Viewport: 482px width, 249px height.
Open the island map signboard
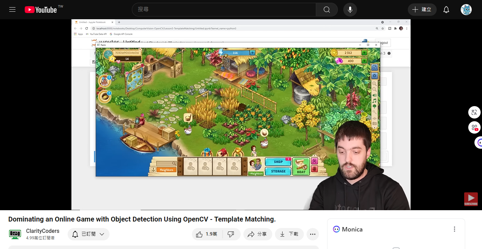point(134,81)
